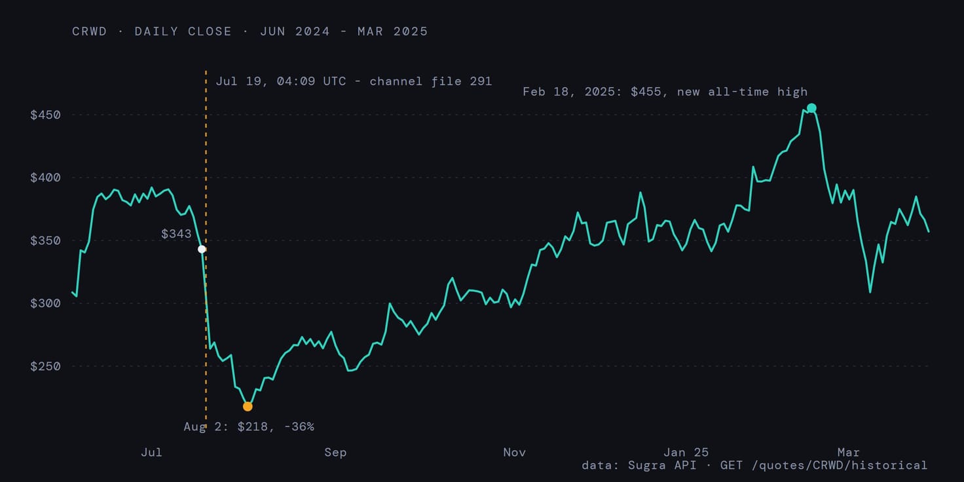Select the "Mar" x-axis label
964x482 pixels.
point(849,453)
